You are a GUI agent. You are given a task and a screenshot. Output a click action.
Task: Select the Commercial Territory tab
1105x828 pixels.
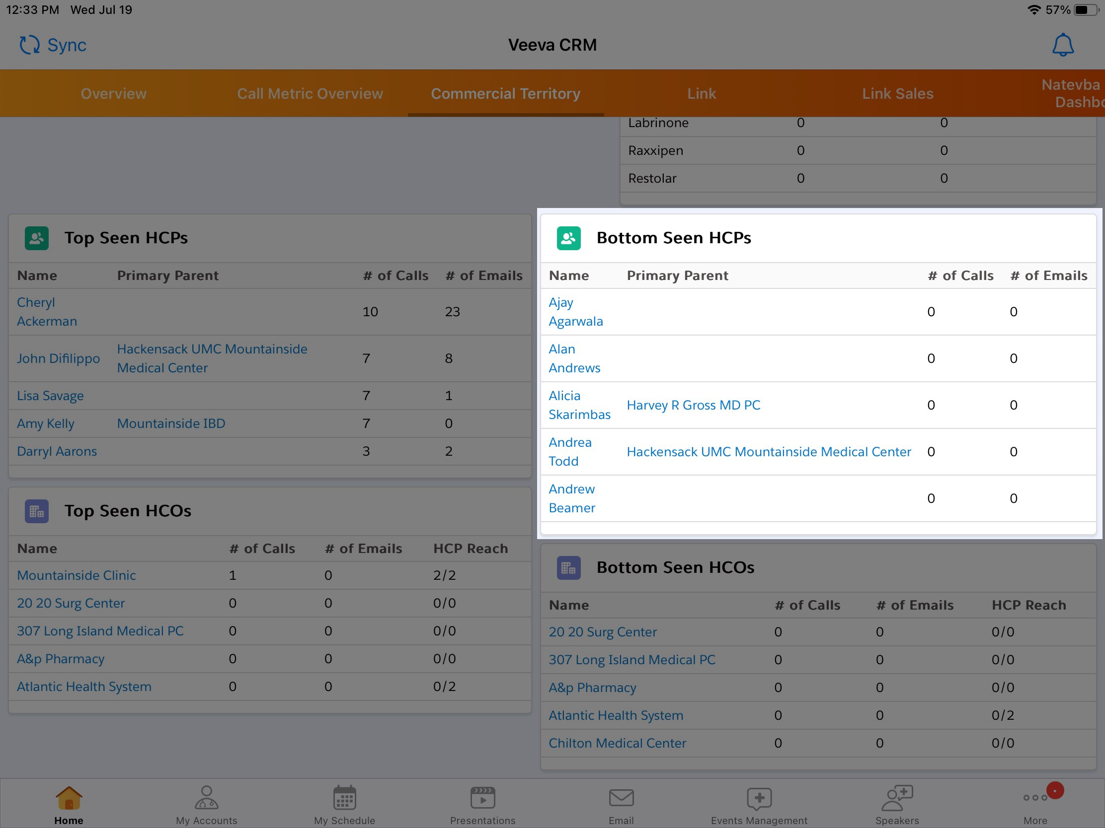point(505,93)
